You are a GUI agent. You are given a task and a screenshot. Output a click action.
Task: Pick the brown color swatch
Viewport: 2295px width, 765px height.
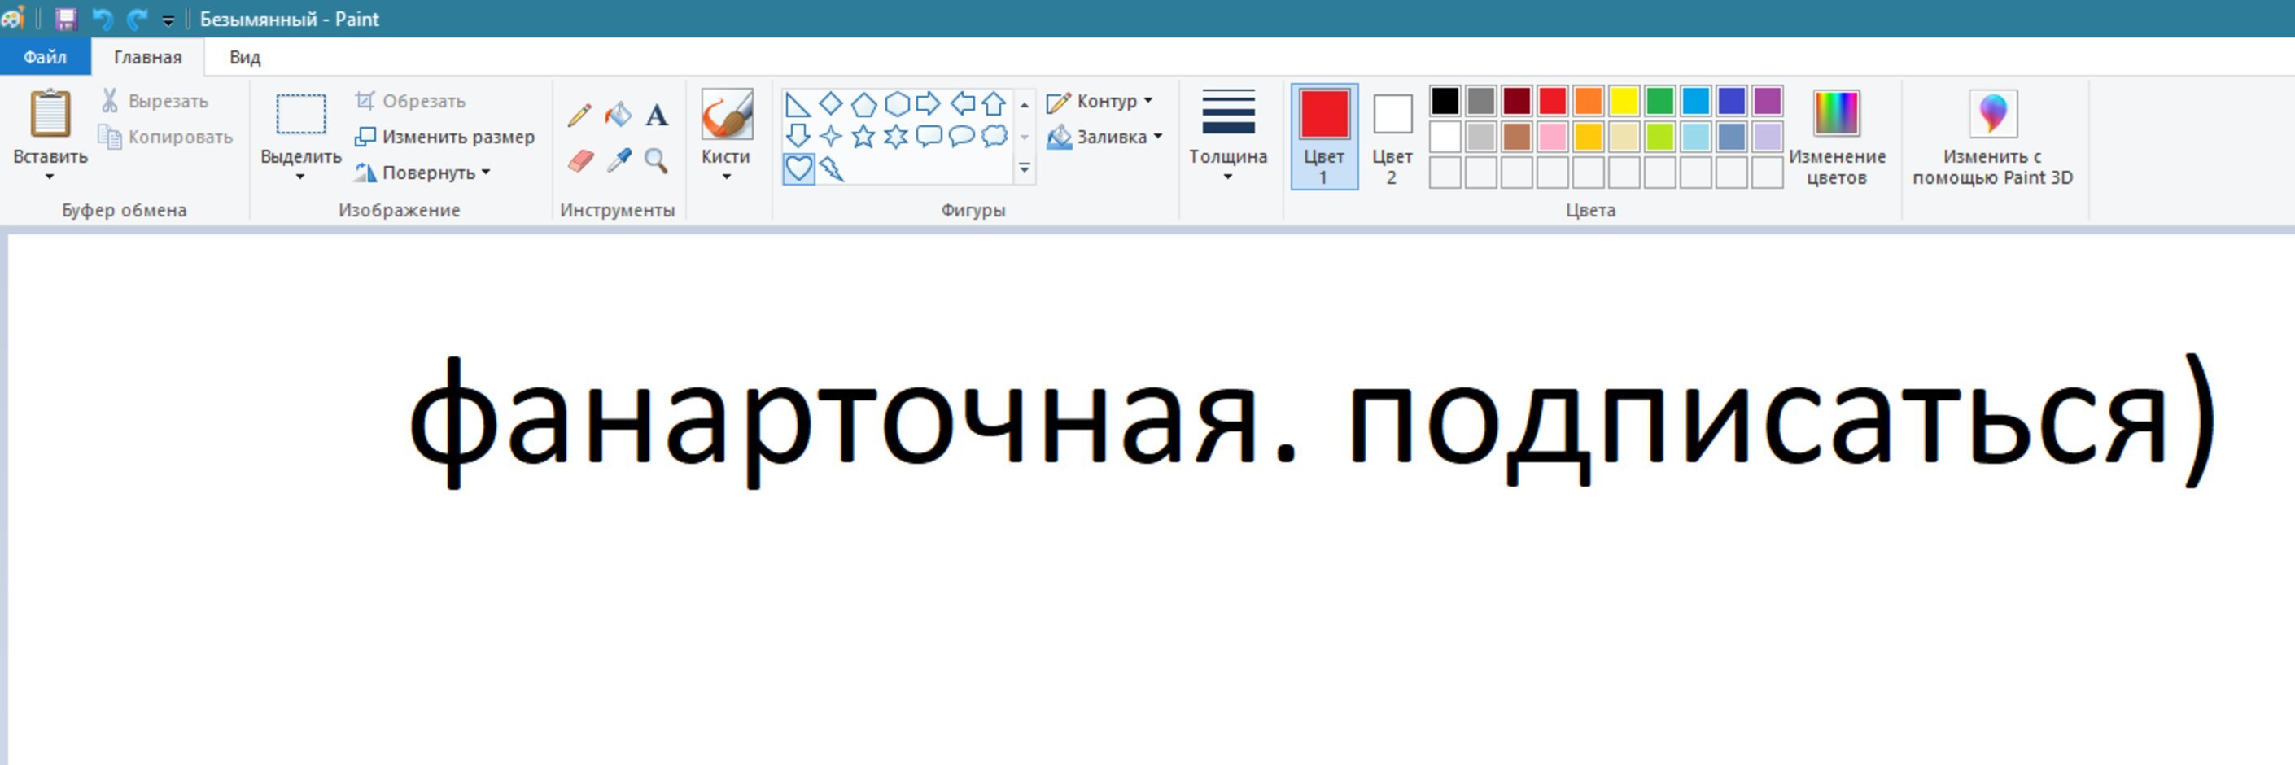click(x=1516, y=136)
